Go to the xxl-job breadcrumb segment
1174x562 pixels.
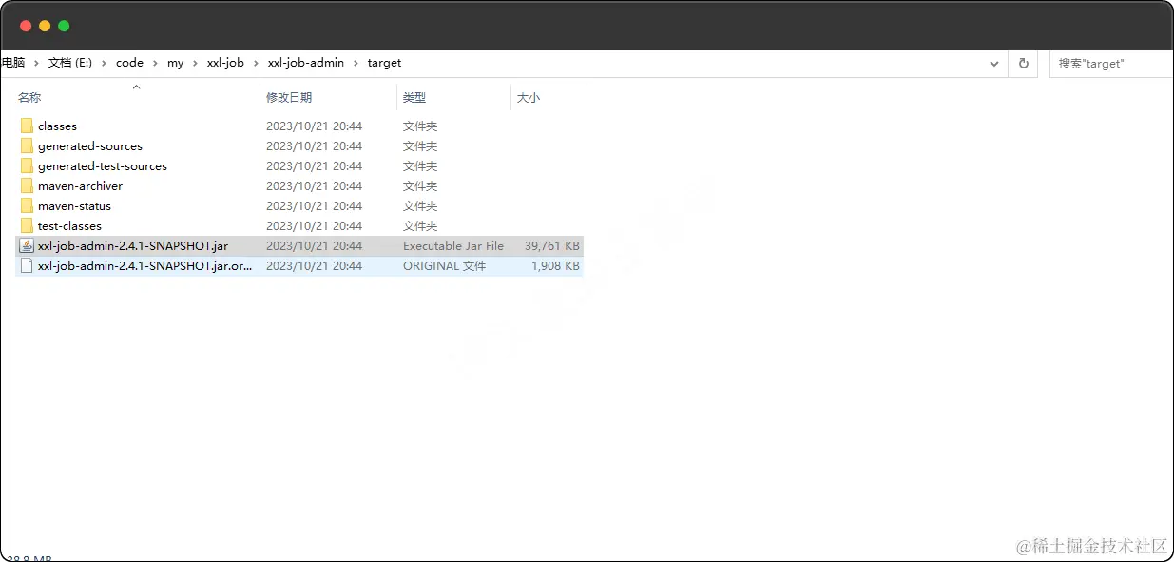pyautogui.click(x=225, y=63)
